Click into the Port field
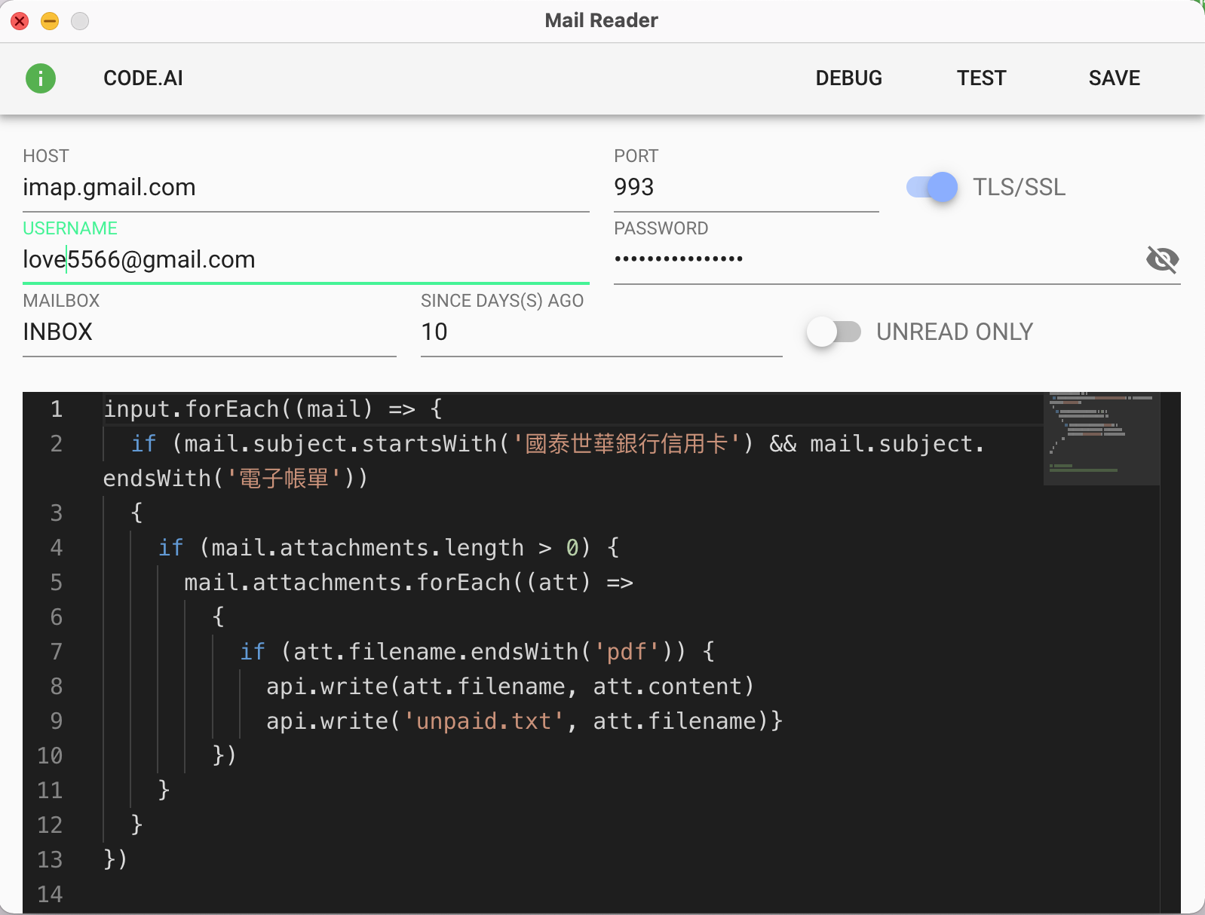The image size is (1205, 915). (x=745, y=188)
